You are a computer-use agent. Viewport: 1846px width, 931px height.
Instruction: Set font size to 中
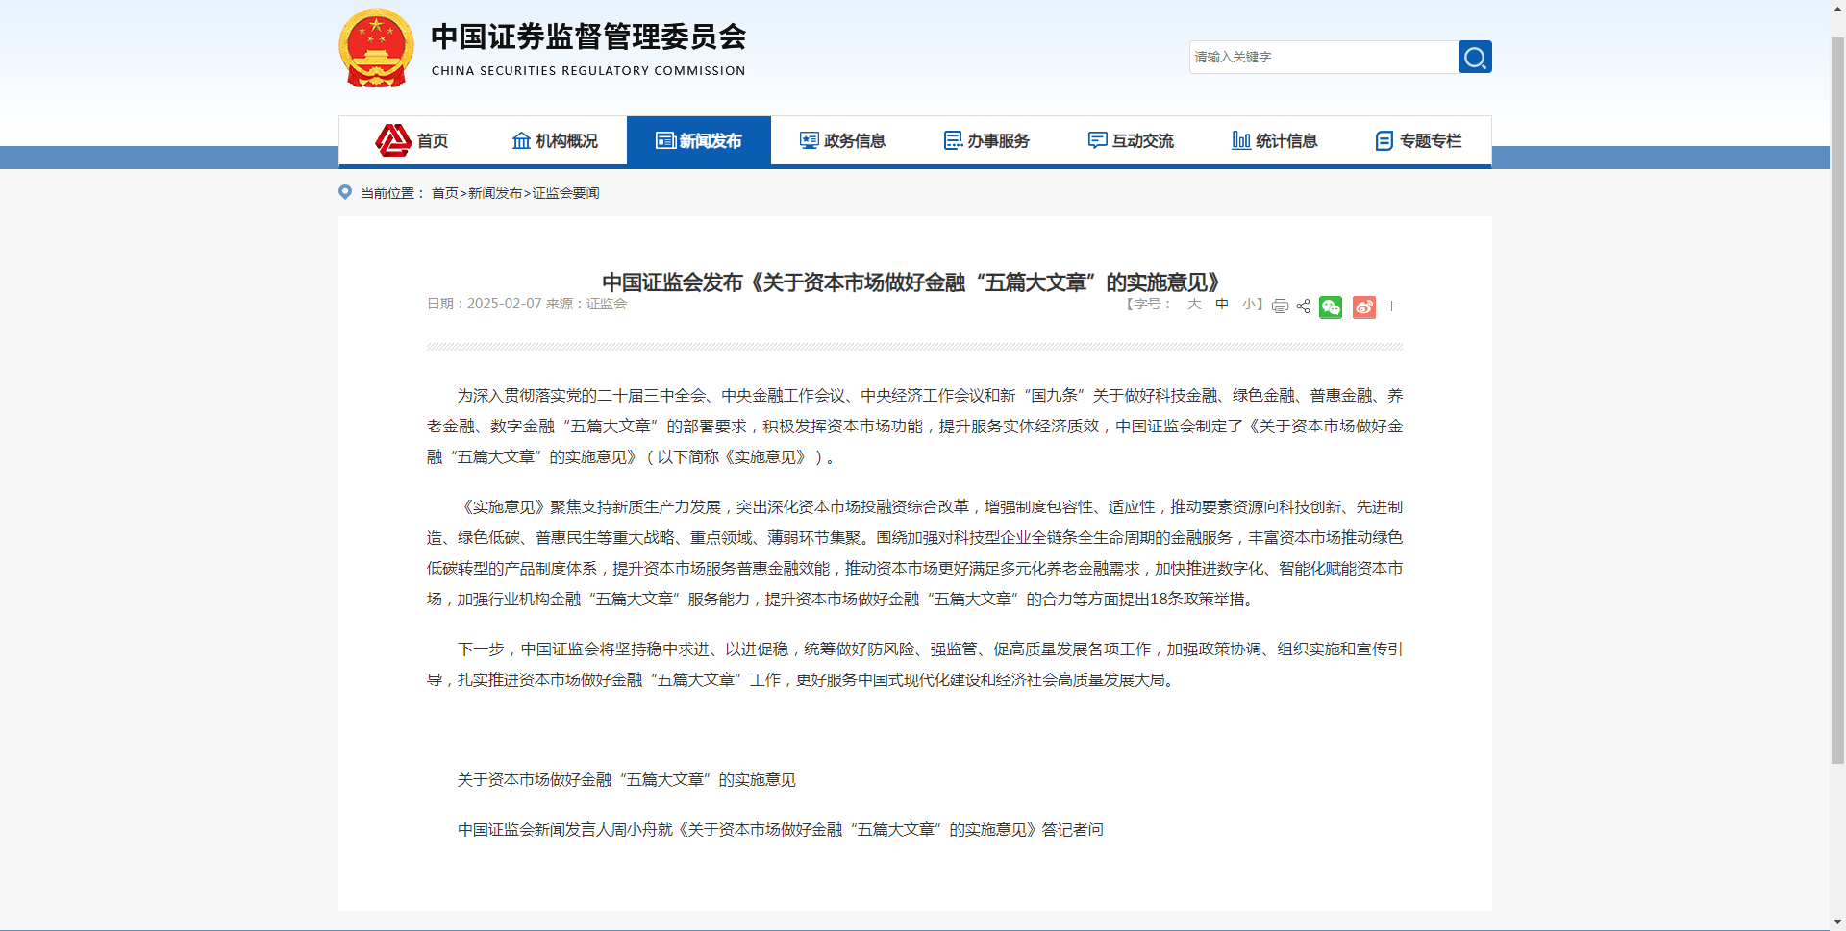coord(1222,304)
